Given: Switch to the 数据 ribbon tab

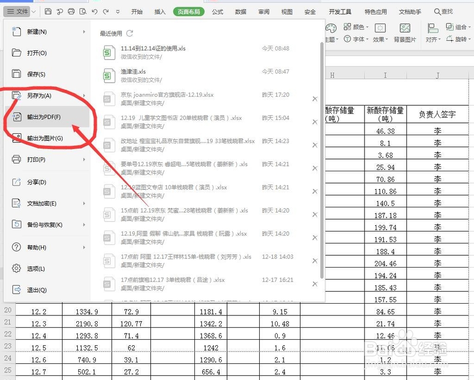Looking at the screenshot, I should click(240, 11).
